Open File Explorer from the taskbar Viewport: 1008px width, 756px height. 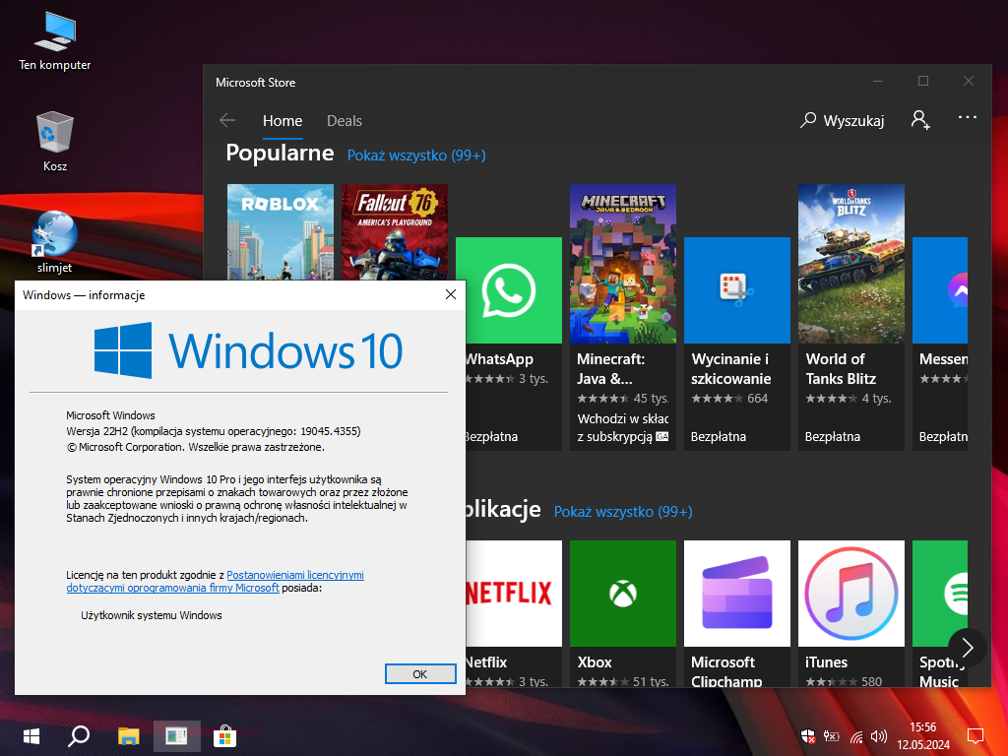point(129,735)
